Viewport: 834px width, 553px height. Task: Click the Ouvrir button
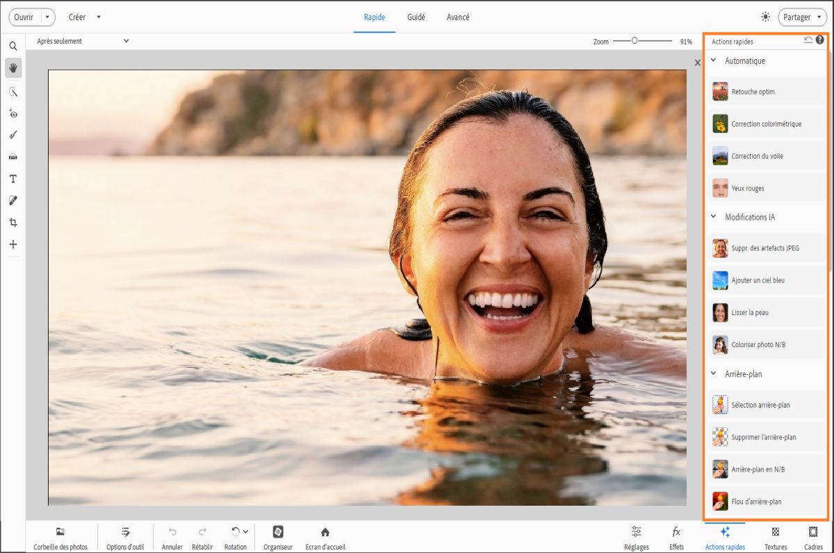[24, 17]
